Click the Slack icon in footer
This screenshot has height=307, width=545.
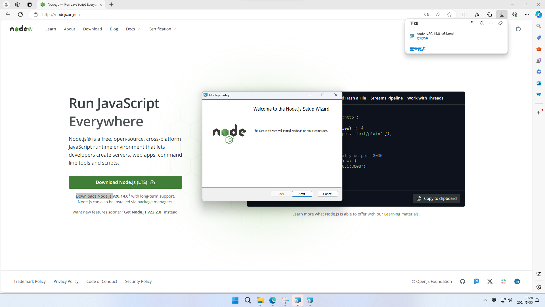point(504,281)
